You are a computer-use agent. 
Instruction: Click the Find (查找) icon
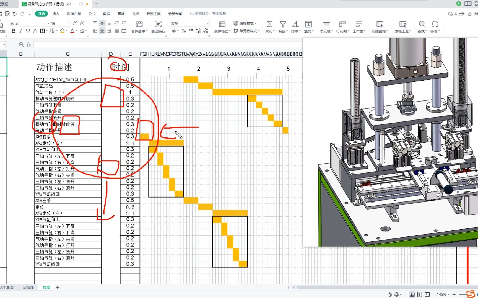422,24
